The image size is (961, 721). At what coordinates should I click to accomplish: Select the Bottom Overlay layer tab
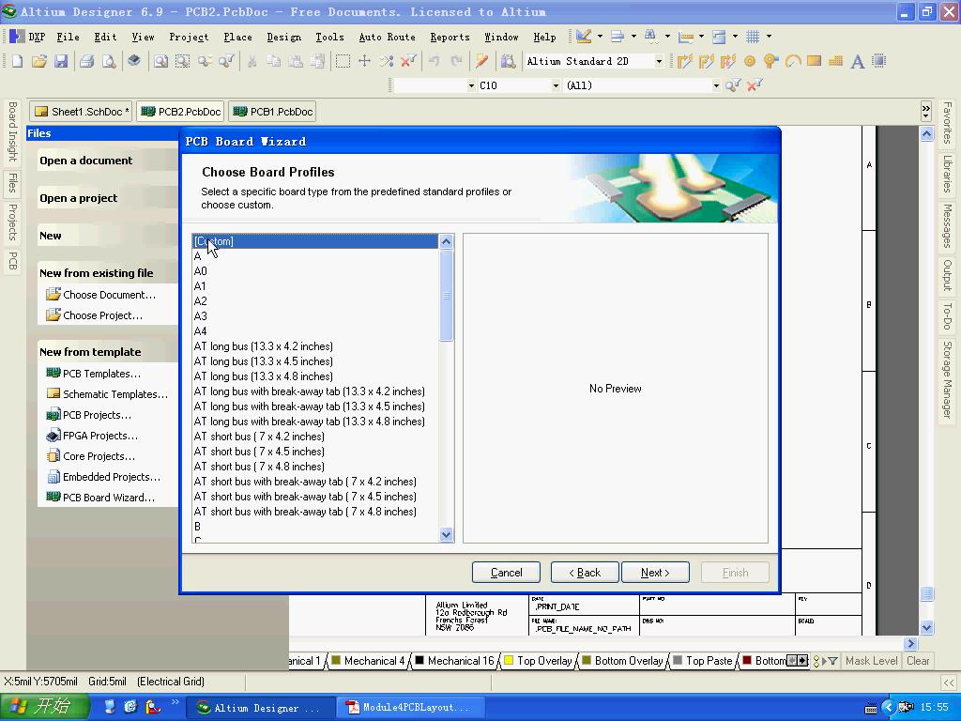click(622, 661)
